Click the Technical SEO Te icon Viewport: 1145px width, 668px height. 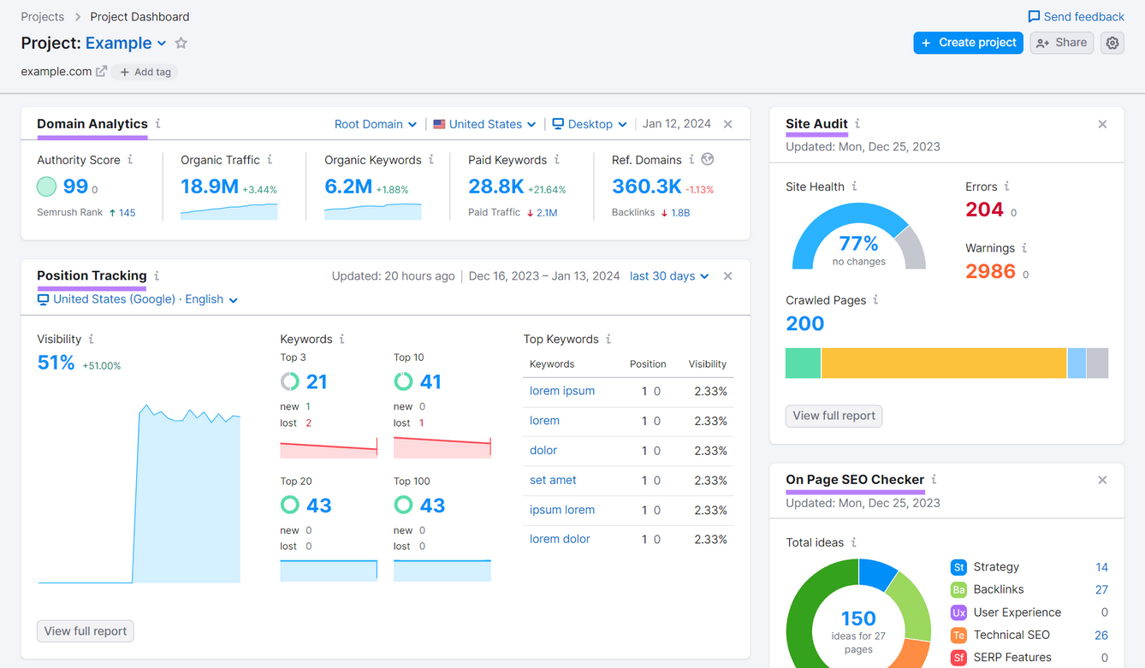point(958,635)
